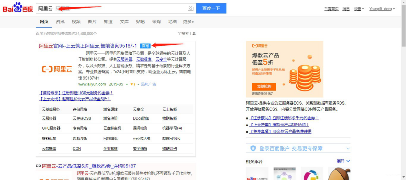The image size is (406, 180).
Task: Switch to the 资讯 tab
Action: 60,22
